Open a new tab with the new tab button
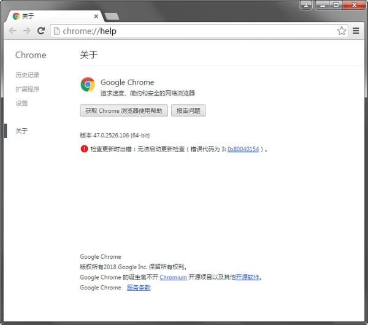This screenshot has height=325, width=368. 112,16
